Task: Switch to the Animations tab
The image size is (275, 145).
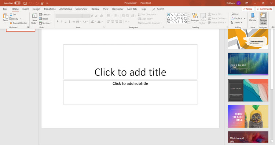Action: coord(65,9)
